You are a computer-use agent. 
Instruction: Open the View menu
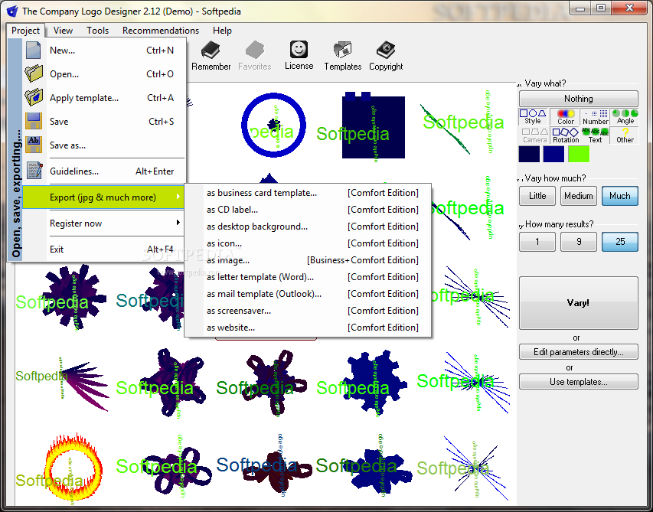pos(63,31)
